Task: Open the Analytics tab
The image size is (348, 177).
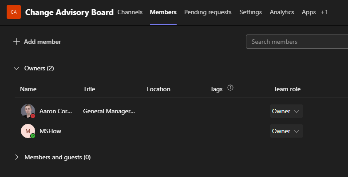Action: pos(282,12)
